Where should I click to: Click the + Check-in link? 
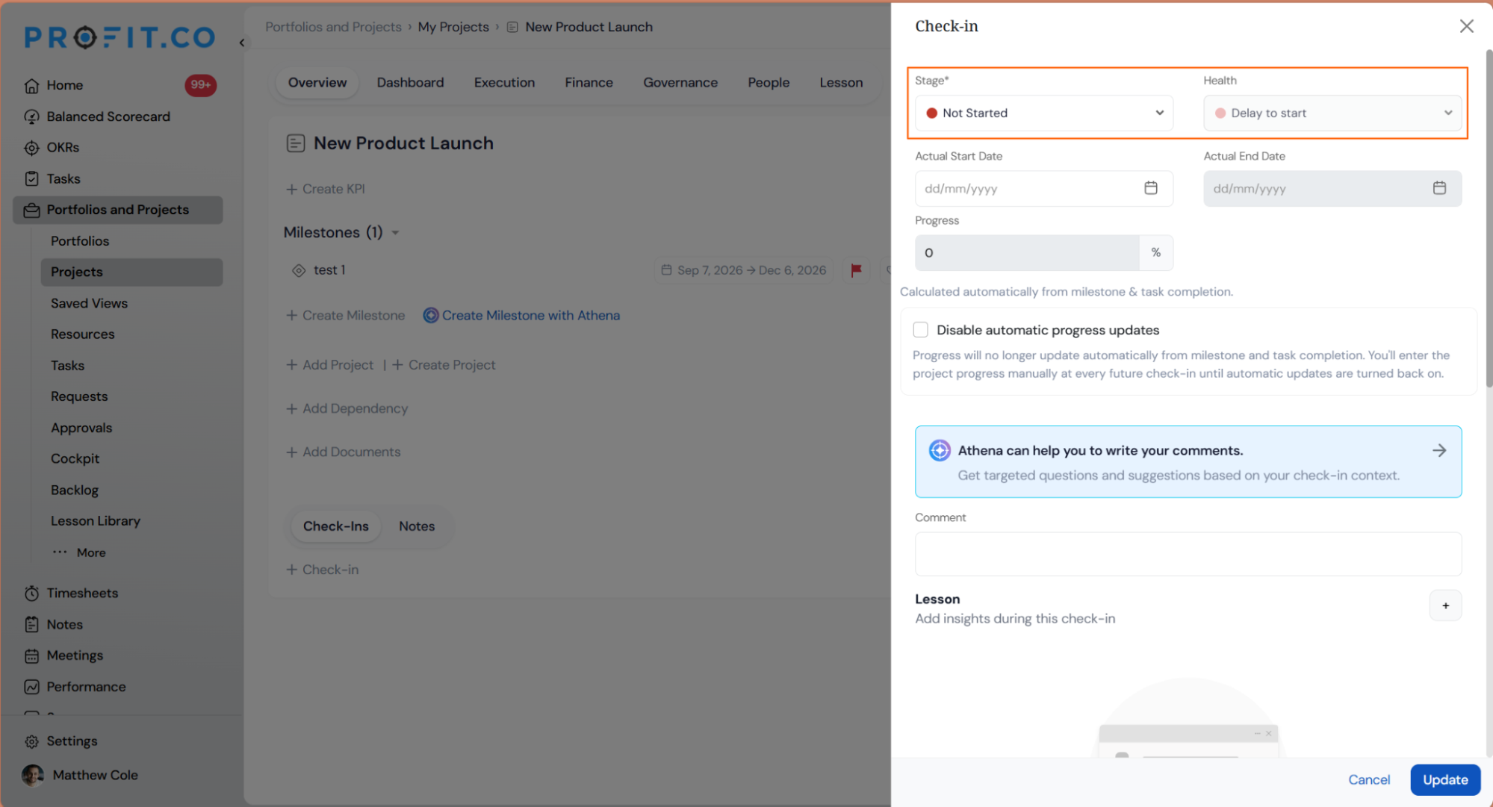323,570
